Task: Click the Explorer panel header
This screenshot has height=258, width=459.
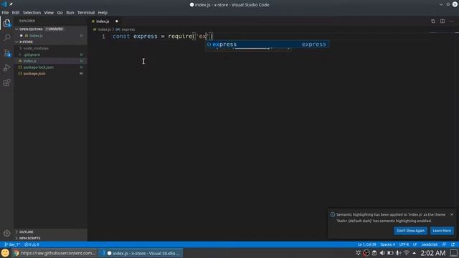Action: tap(27, 21)
